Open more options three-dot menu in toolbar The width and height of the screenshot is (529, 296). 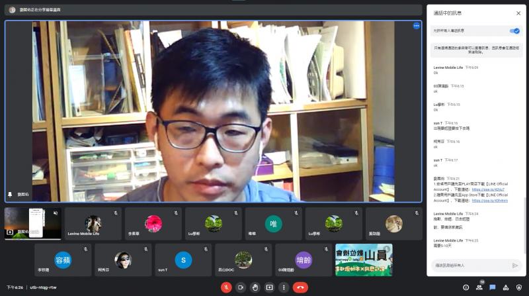pyautogui.click(x=284, y=287)
